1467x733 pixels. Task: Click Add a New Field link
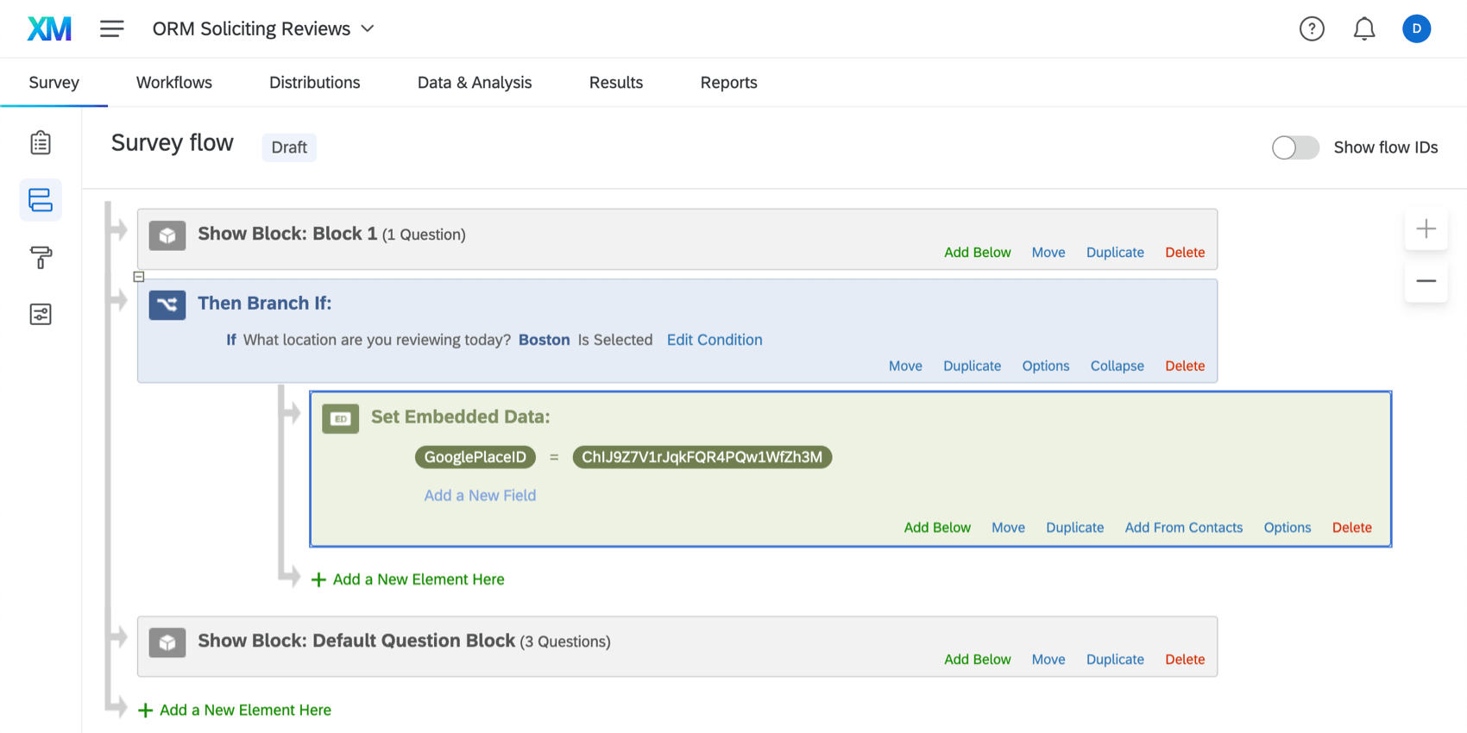(x=480, y=495)
